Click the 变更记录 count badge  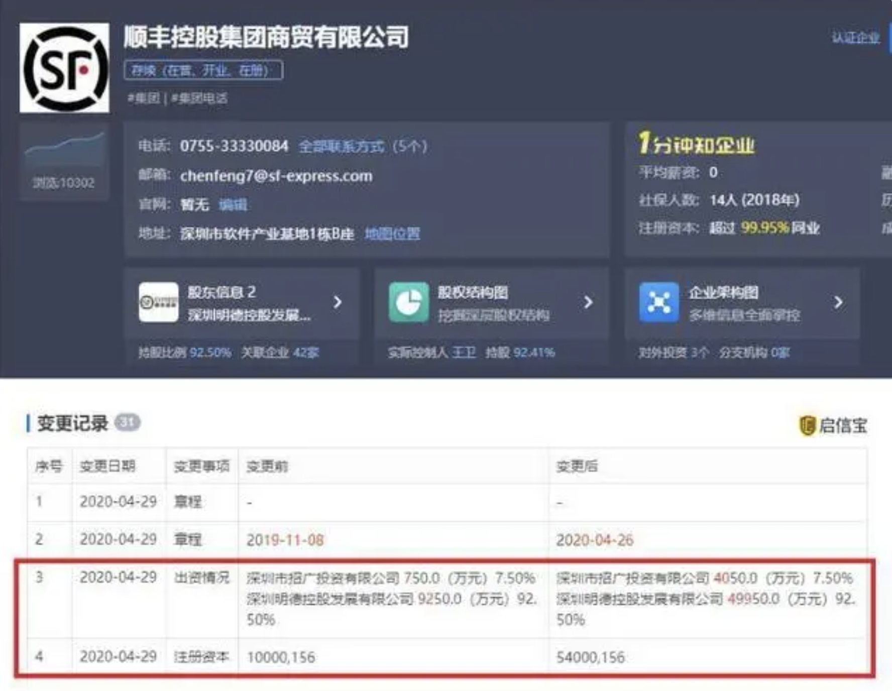127,422
